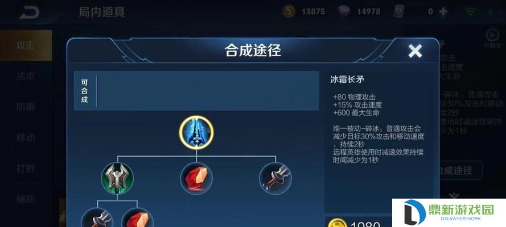Viewport: 506px width, 227px height.
Task: Open the 打野 category tab
Action: coord(26,168)
